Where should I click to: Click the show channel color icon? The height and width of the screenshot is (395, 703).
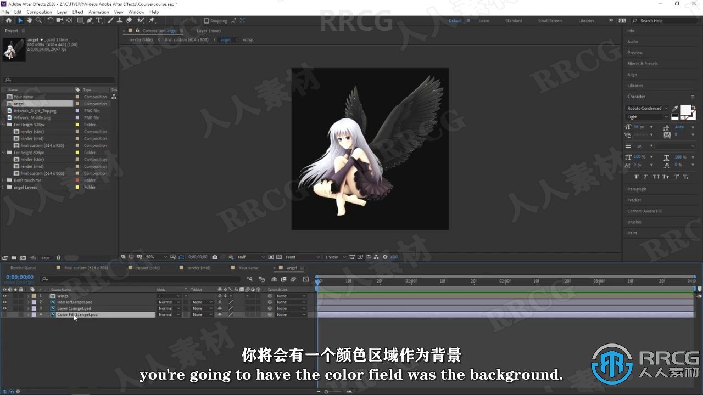pos(231,257)
